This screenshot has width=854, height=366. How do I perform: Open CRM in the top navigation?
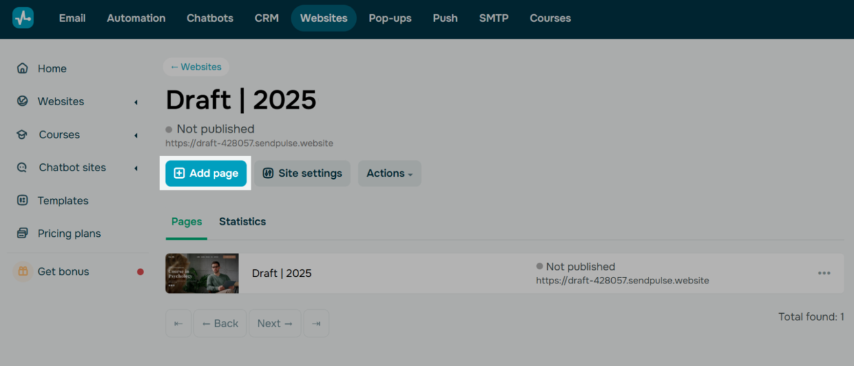click(x=266, y=18)
